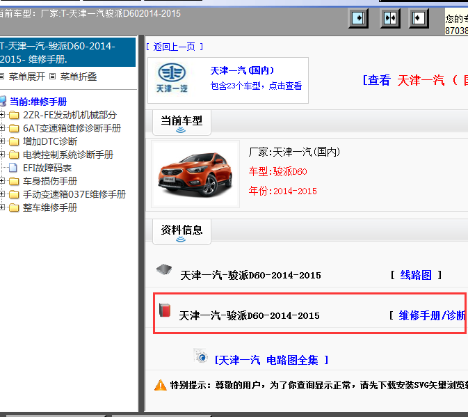Screen dimensions: 468x417
Task: Click 天津一汽-骏派D60-2014-2015 wiring diagram row title
Action: [250, 275]
